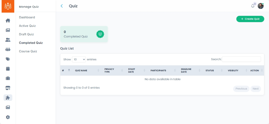This screenshot has width=269, height=124.
Task: Open the three-person group icon in sidebar
Action: pyautogui.click(x=8, y=49)
